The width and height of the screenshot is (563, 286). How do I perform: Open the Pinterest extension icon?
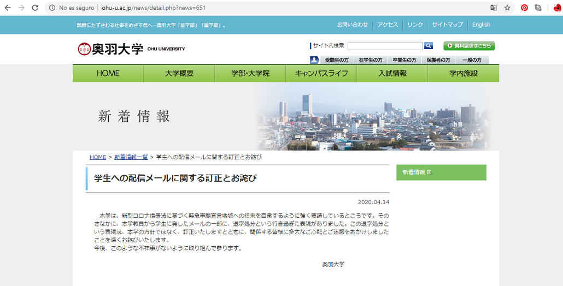pos(524,8)
